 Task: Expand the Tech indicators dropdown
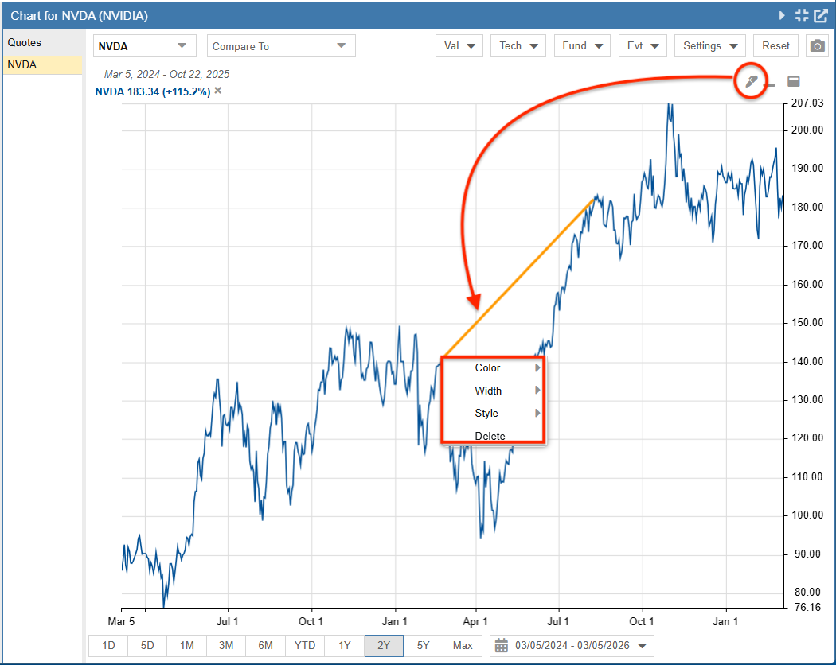[518, 46]
